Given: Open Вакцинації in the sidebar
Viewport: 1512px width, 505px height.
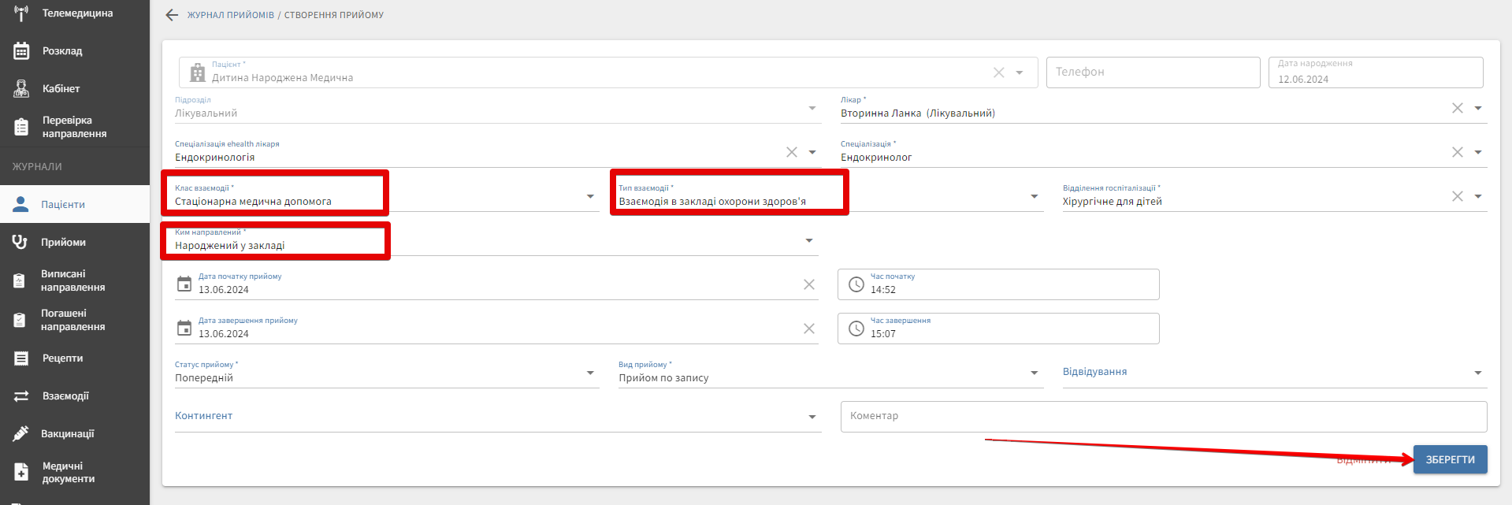Looking at the screenshot, I should tap(75, 434).
